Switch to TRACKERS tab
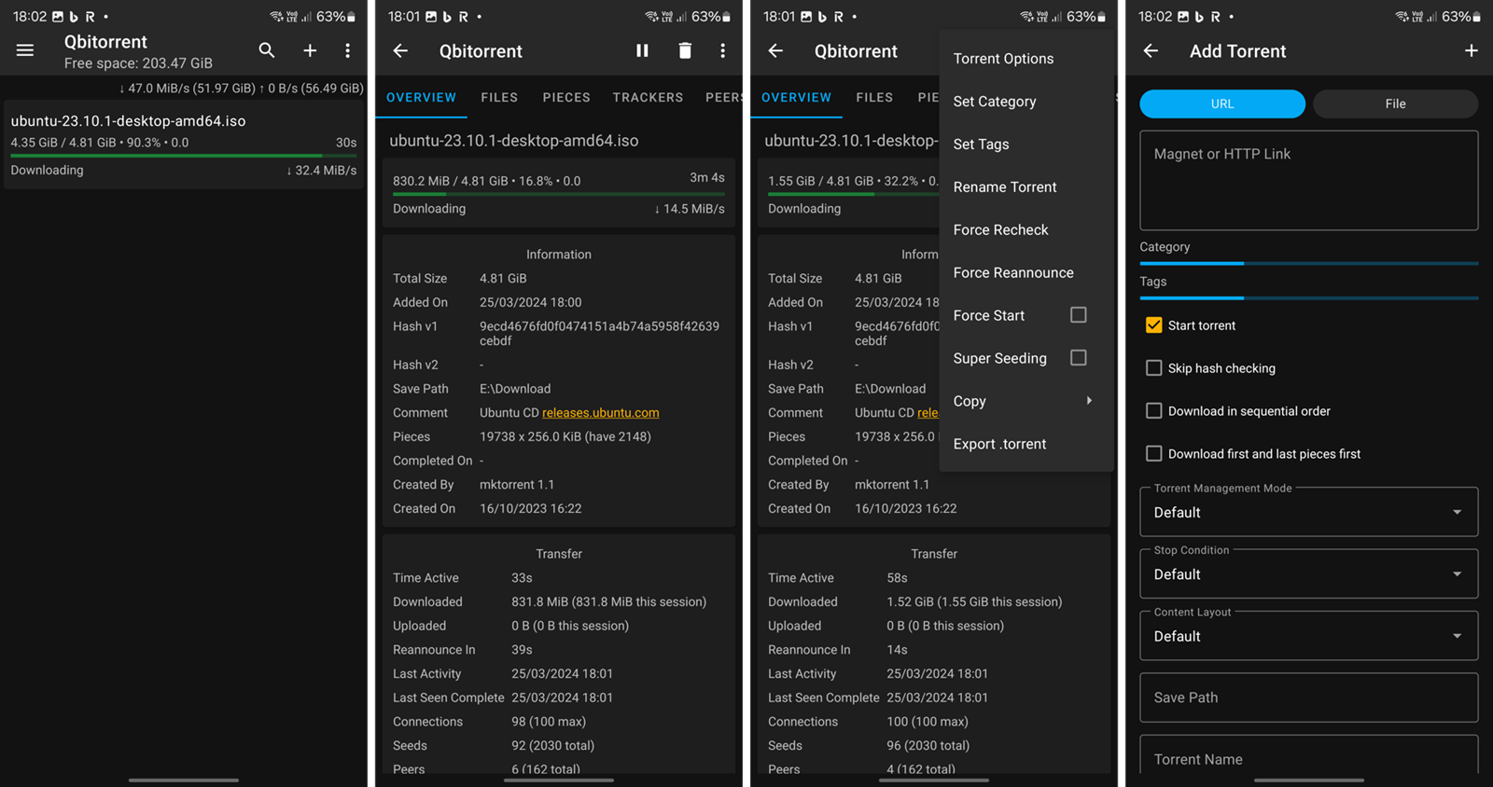Image resolution: width=1493 pixels, height=787 pixels. (648, 97)
